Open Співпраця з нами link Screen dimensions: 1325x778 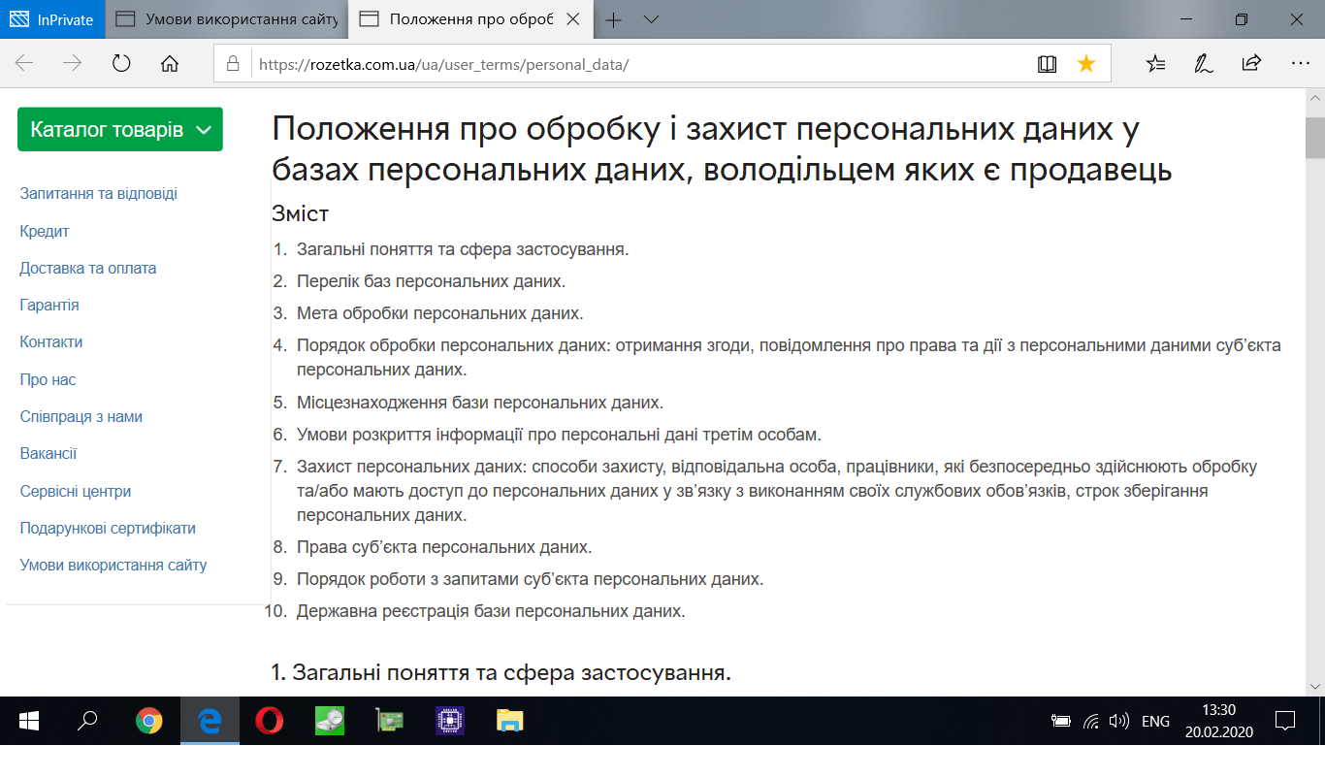click(81, 416)
